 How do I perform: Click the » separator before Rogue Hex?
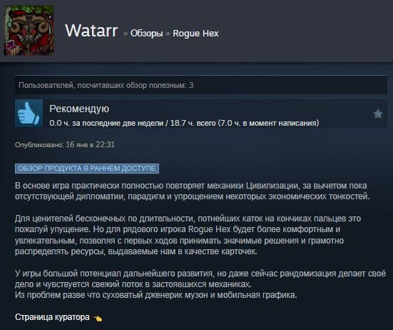pyautogui.click(x=168, y=34)
